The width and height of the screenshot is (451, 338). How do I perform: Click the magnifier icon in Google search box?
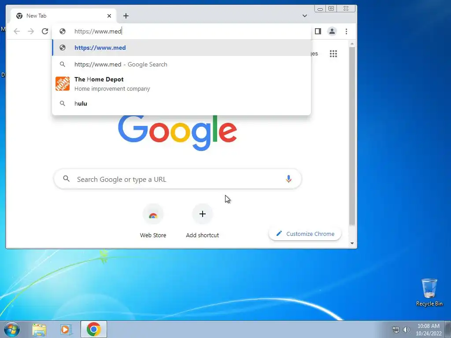tap(67, 179)
